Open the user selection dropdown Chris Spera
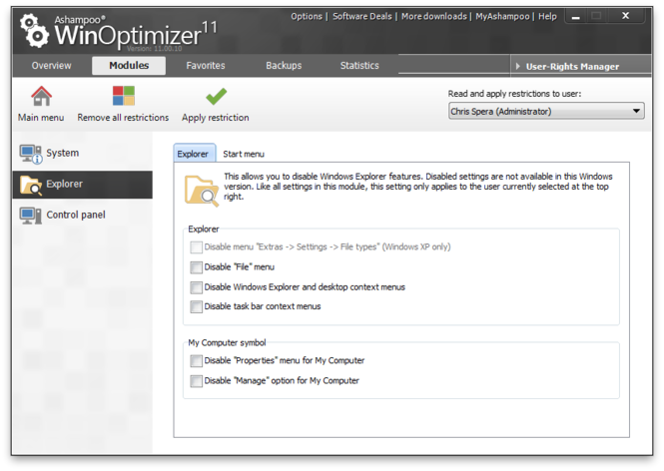Screen dimensions: 664x471 tap(546, 112)
